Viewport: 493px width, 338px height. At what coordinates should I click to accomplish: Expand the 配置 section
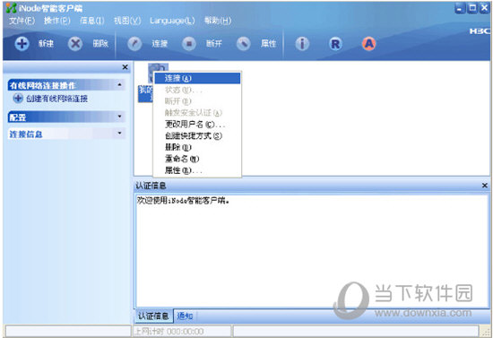coord(119,117)
